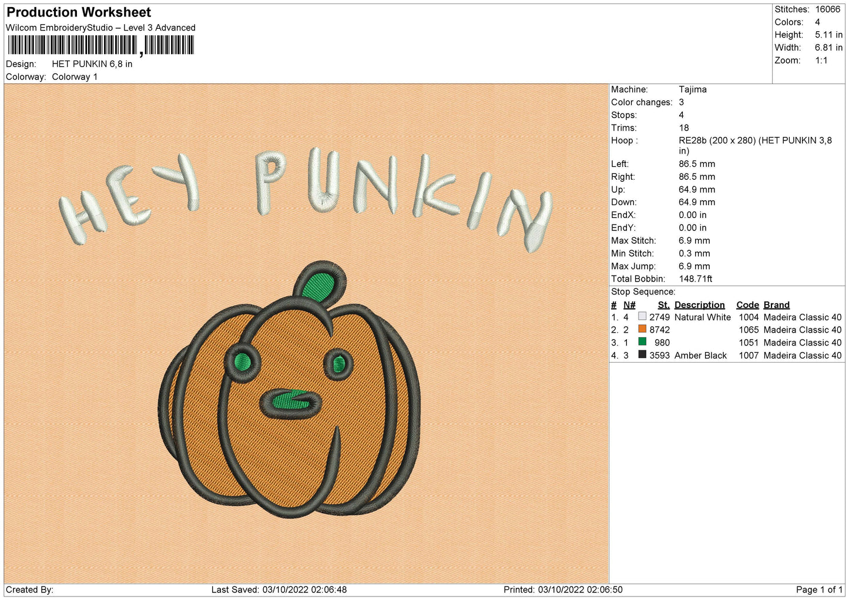Click the 'Printed: 03/10/2022 02:06:50' footer text
Image resolution: width=849 pixels, height=600 pixels.
[x=563, y=589]
